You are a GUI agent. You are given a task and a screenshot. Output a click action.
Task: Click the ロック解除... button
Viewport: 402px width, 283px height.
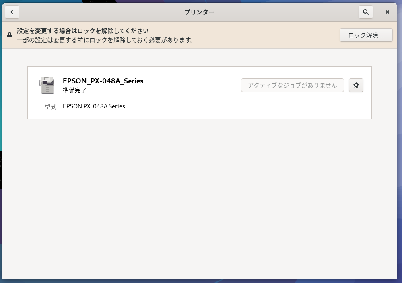366,35
